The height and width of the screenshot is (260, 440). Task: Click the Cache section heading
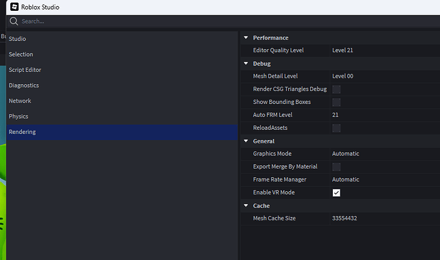pos(261,206)
